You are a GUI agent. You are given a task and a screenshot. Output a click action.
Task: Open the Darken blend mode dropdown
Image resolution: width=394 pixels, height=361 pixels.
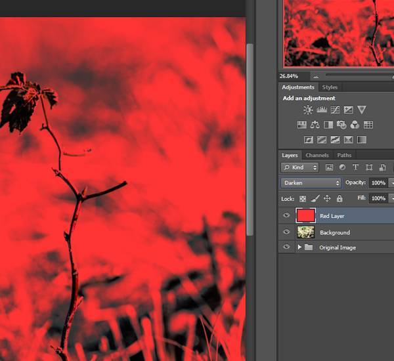point(311,183)
